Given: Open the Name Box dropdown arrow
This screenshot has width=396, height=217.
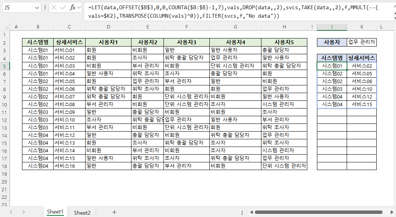Looking at the screenshot, I should (x=37, y=8).
